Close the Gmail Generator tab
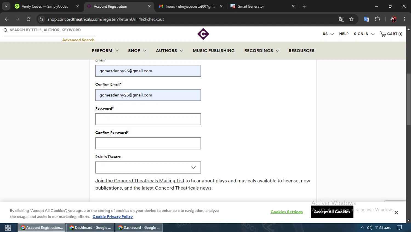 click(293, 6)
